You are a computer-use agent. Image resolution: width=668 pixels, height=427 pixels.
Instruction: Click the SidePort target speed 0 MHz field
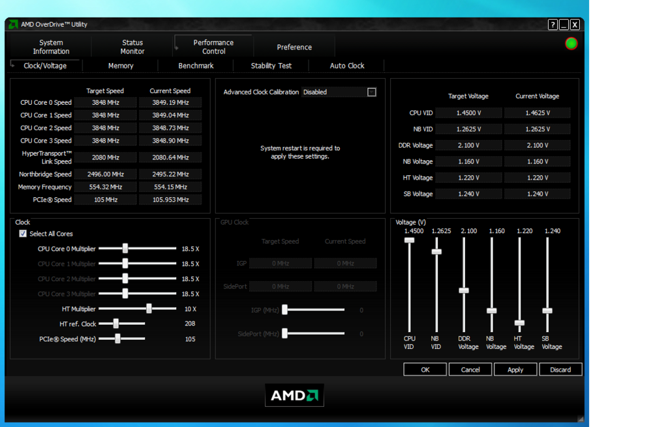[x=281, y=286]
